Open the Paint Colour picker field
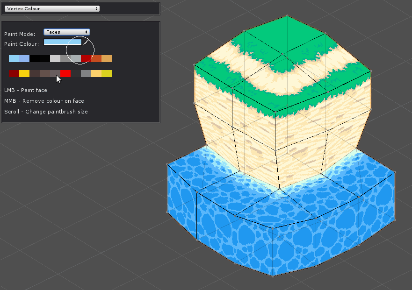Image resolution: width=412 pixels, height=290 pixels. 63,42
